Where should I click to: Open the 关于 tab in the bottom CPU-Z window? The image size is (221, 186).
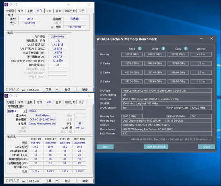(x=81, y=102)
